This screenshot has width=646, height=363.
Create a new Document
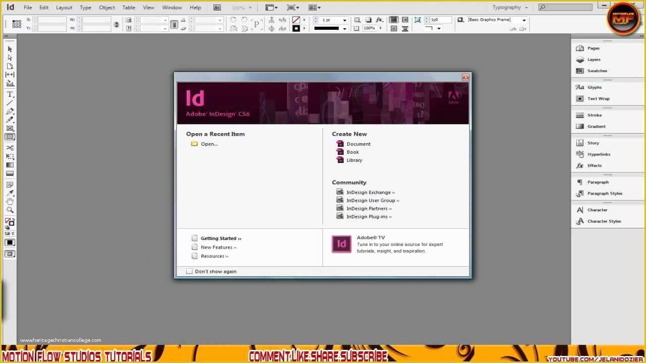click(358, 144)
